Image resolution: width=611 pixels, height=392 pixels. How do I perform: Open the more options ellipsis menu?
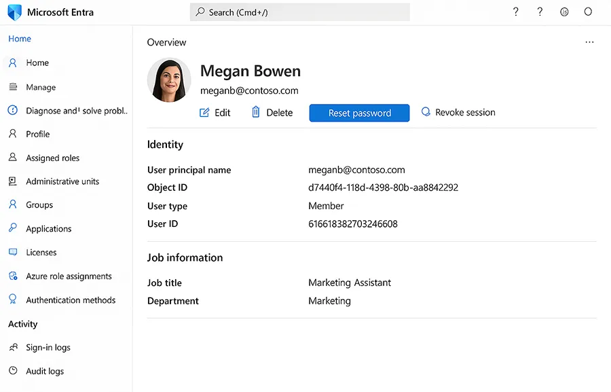click(589, 41)
